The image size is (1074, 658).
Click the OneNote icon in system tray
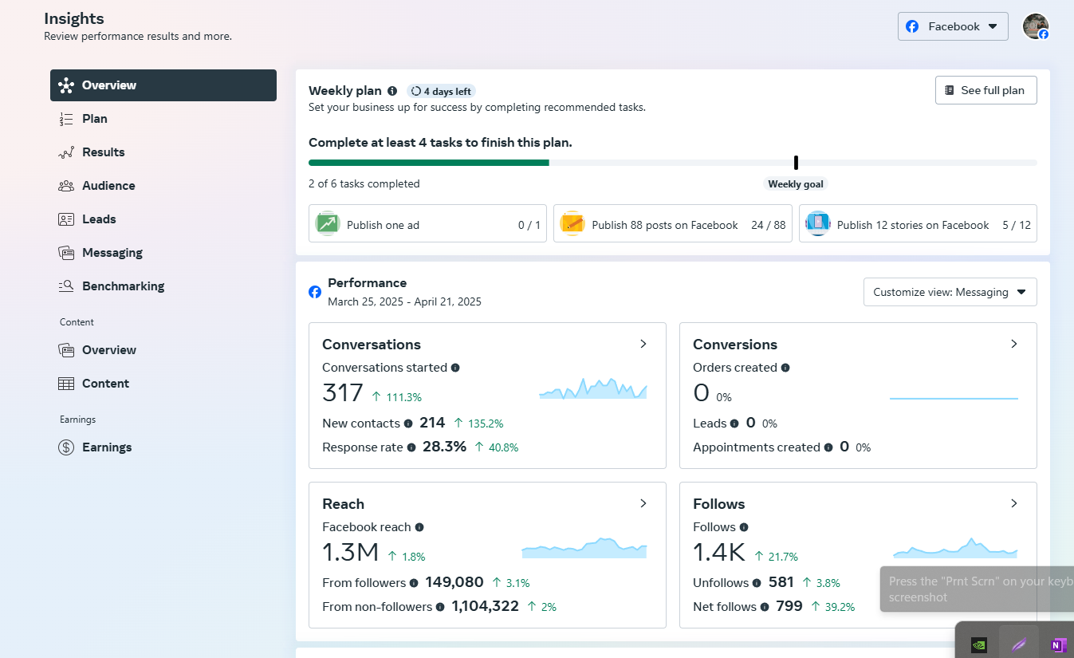point(1058,645)
